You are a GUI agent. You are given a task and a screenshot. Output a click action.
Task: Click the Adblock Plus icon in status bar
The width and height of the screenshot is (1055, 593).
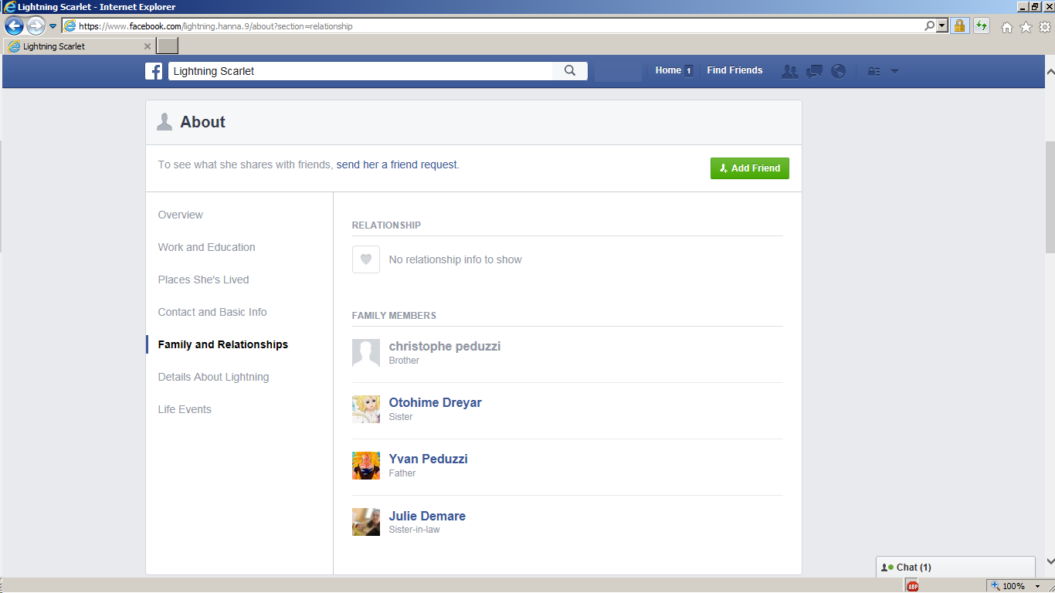[x=912, y=586]
